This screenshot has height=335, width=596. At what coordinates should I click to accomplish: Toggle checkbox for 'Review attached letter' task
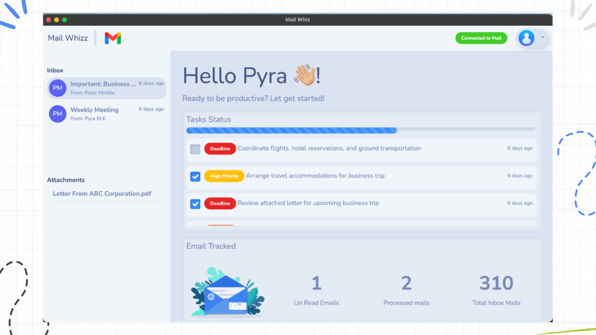click(x=195, y=203)
